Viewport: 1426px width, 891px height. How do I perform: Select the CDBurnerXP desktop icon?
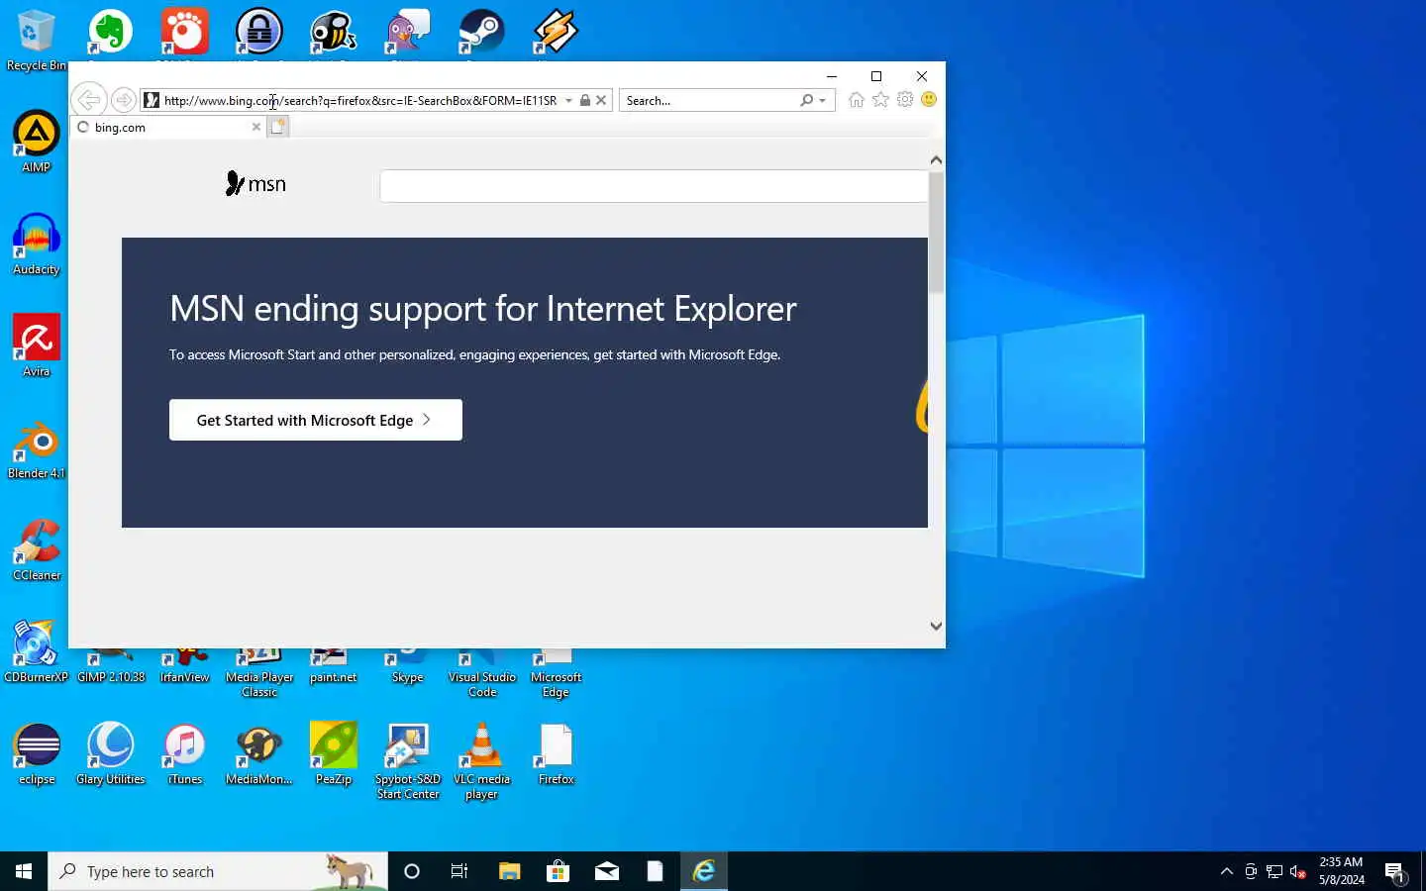(37, 651)
